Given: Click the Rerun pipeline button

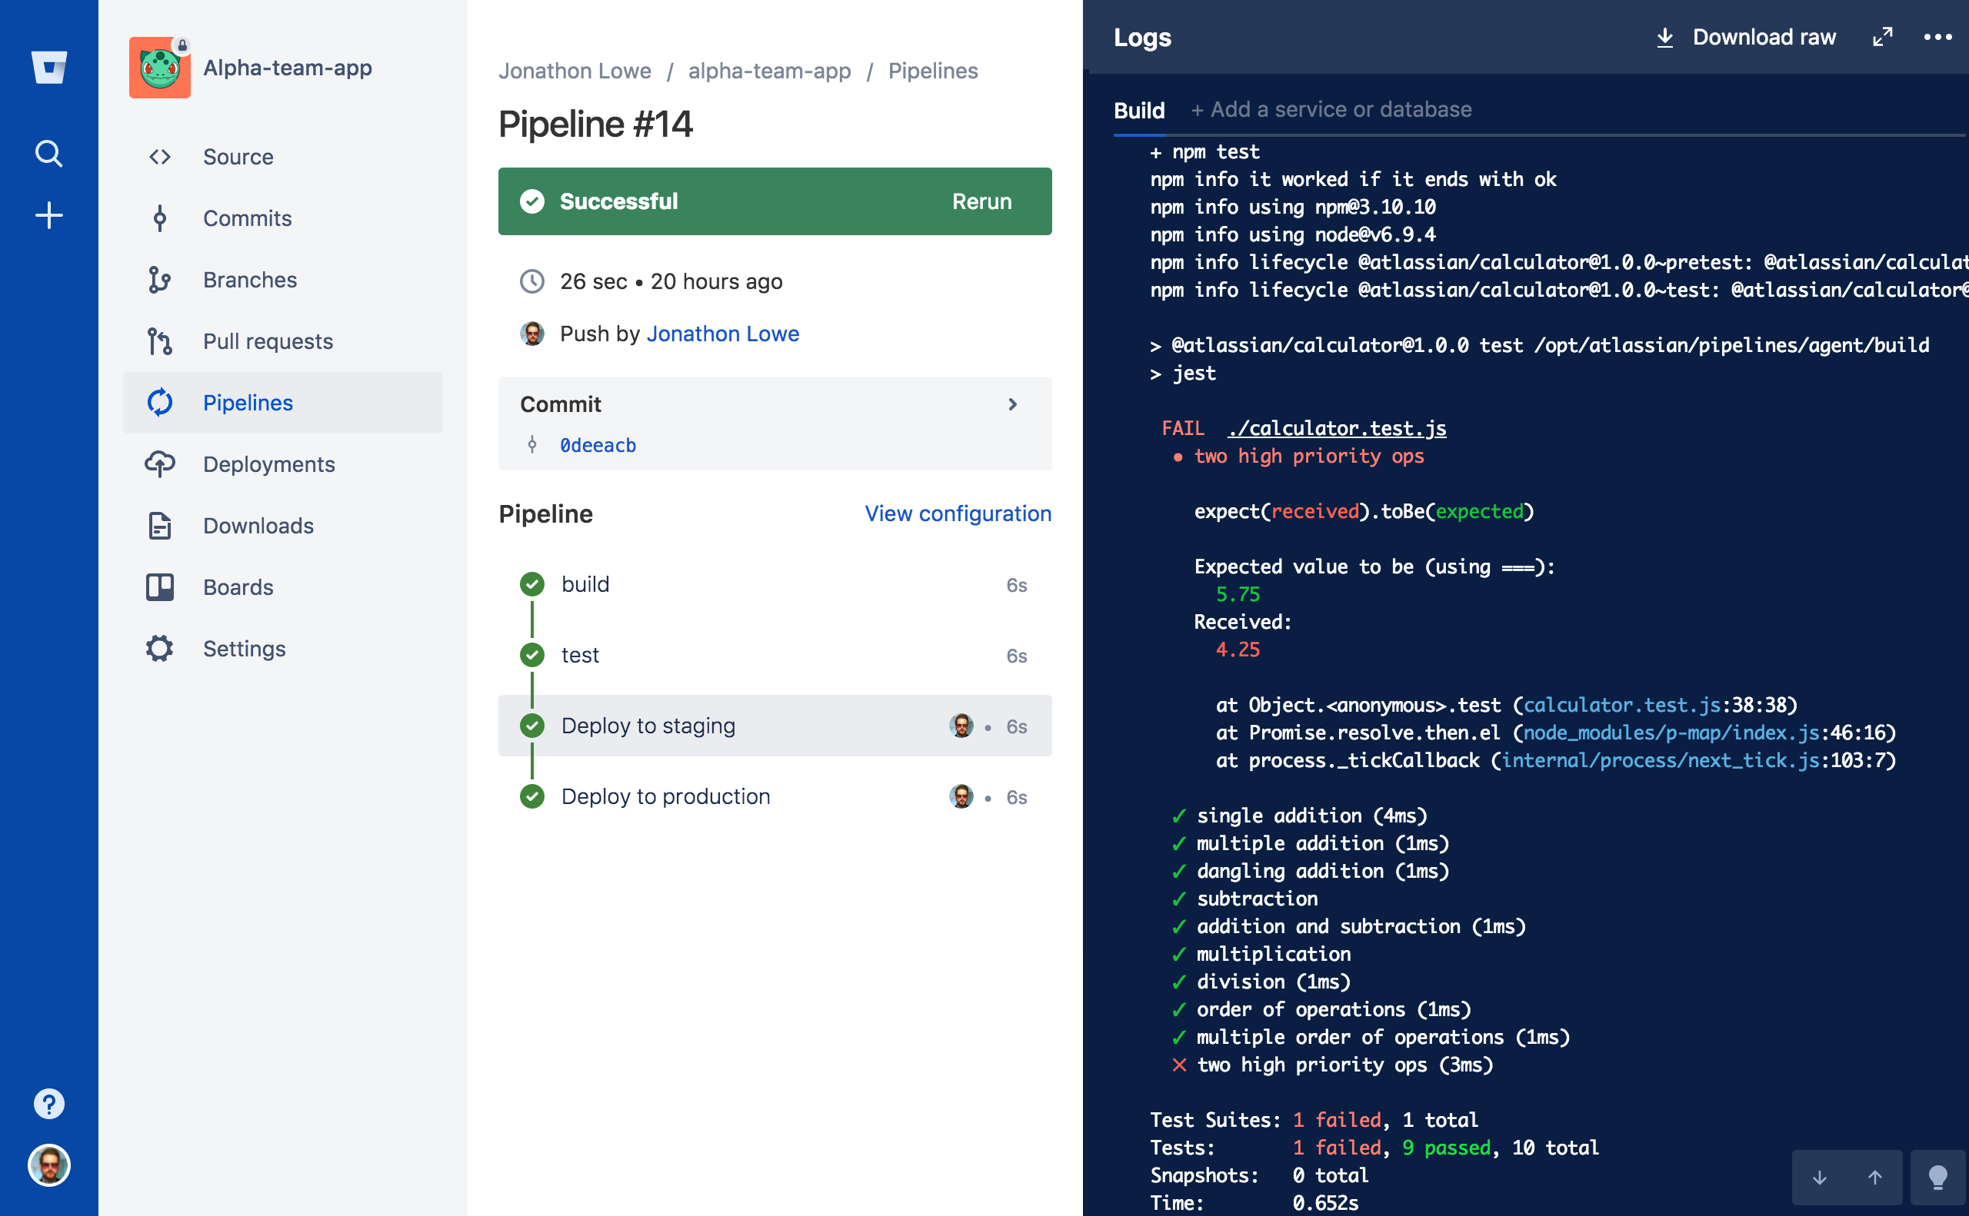Looking at the screenshot, I should [979, 201].
